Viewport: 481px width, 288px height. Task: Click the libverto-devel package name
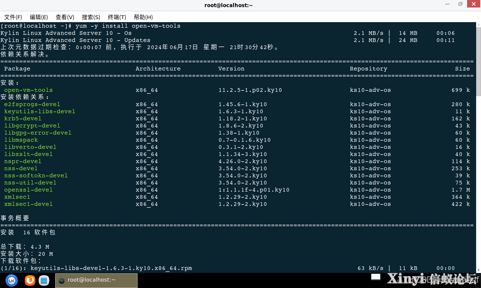click(x=30, y=147)
